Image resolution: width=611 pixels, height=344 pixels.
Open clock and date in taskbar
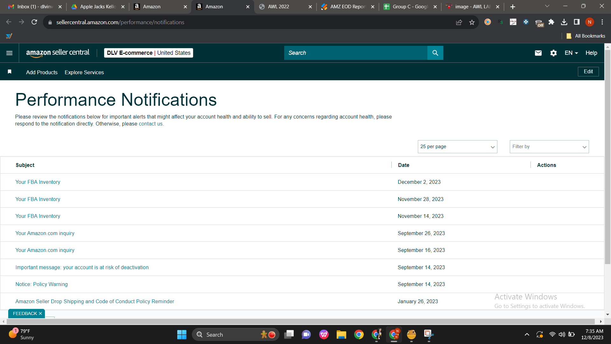tap(592, 334)
